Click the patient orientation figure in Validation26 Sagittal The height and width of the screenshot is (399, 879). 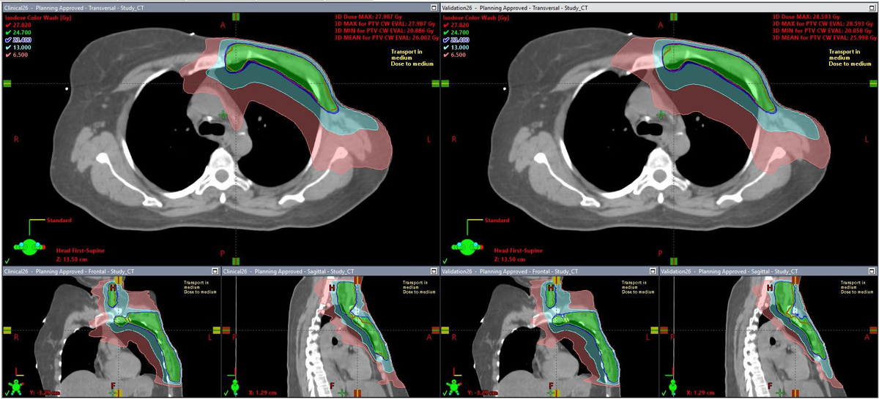click(672, 384)
